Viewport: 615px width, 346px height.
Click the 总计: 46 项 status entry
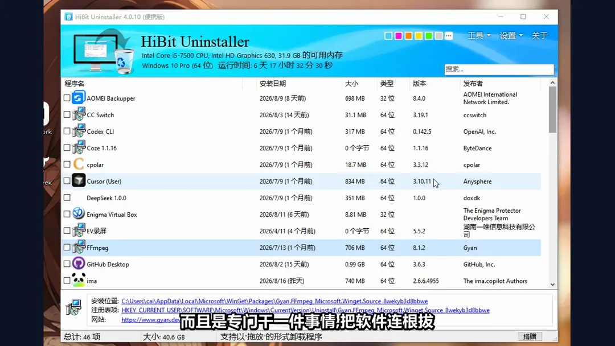(x=83, y=336)
